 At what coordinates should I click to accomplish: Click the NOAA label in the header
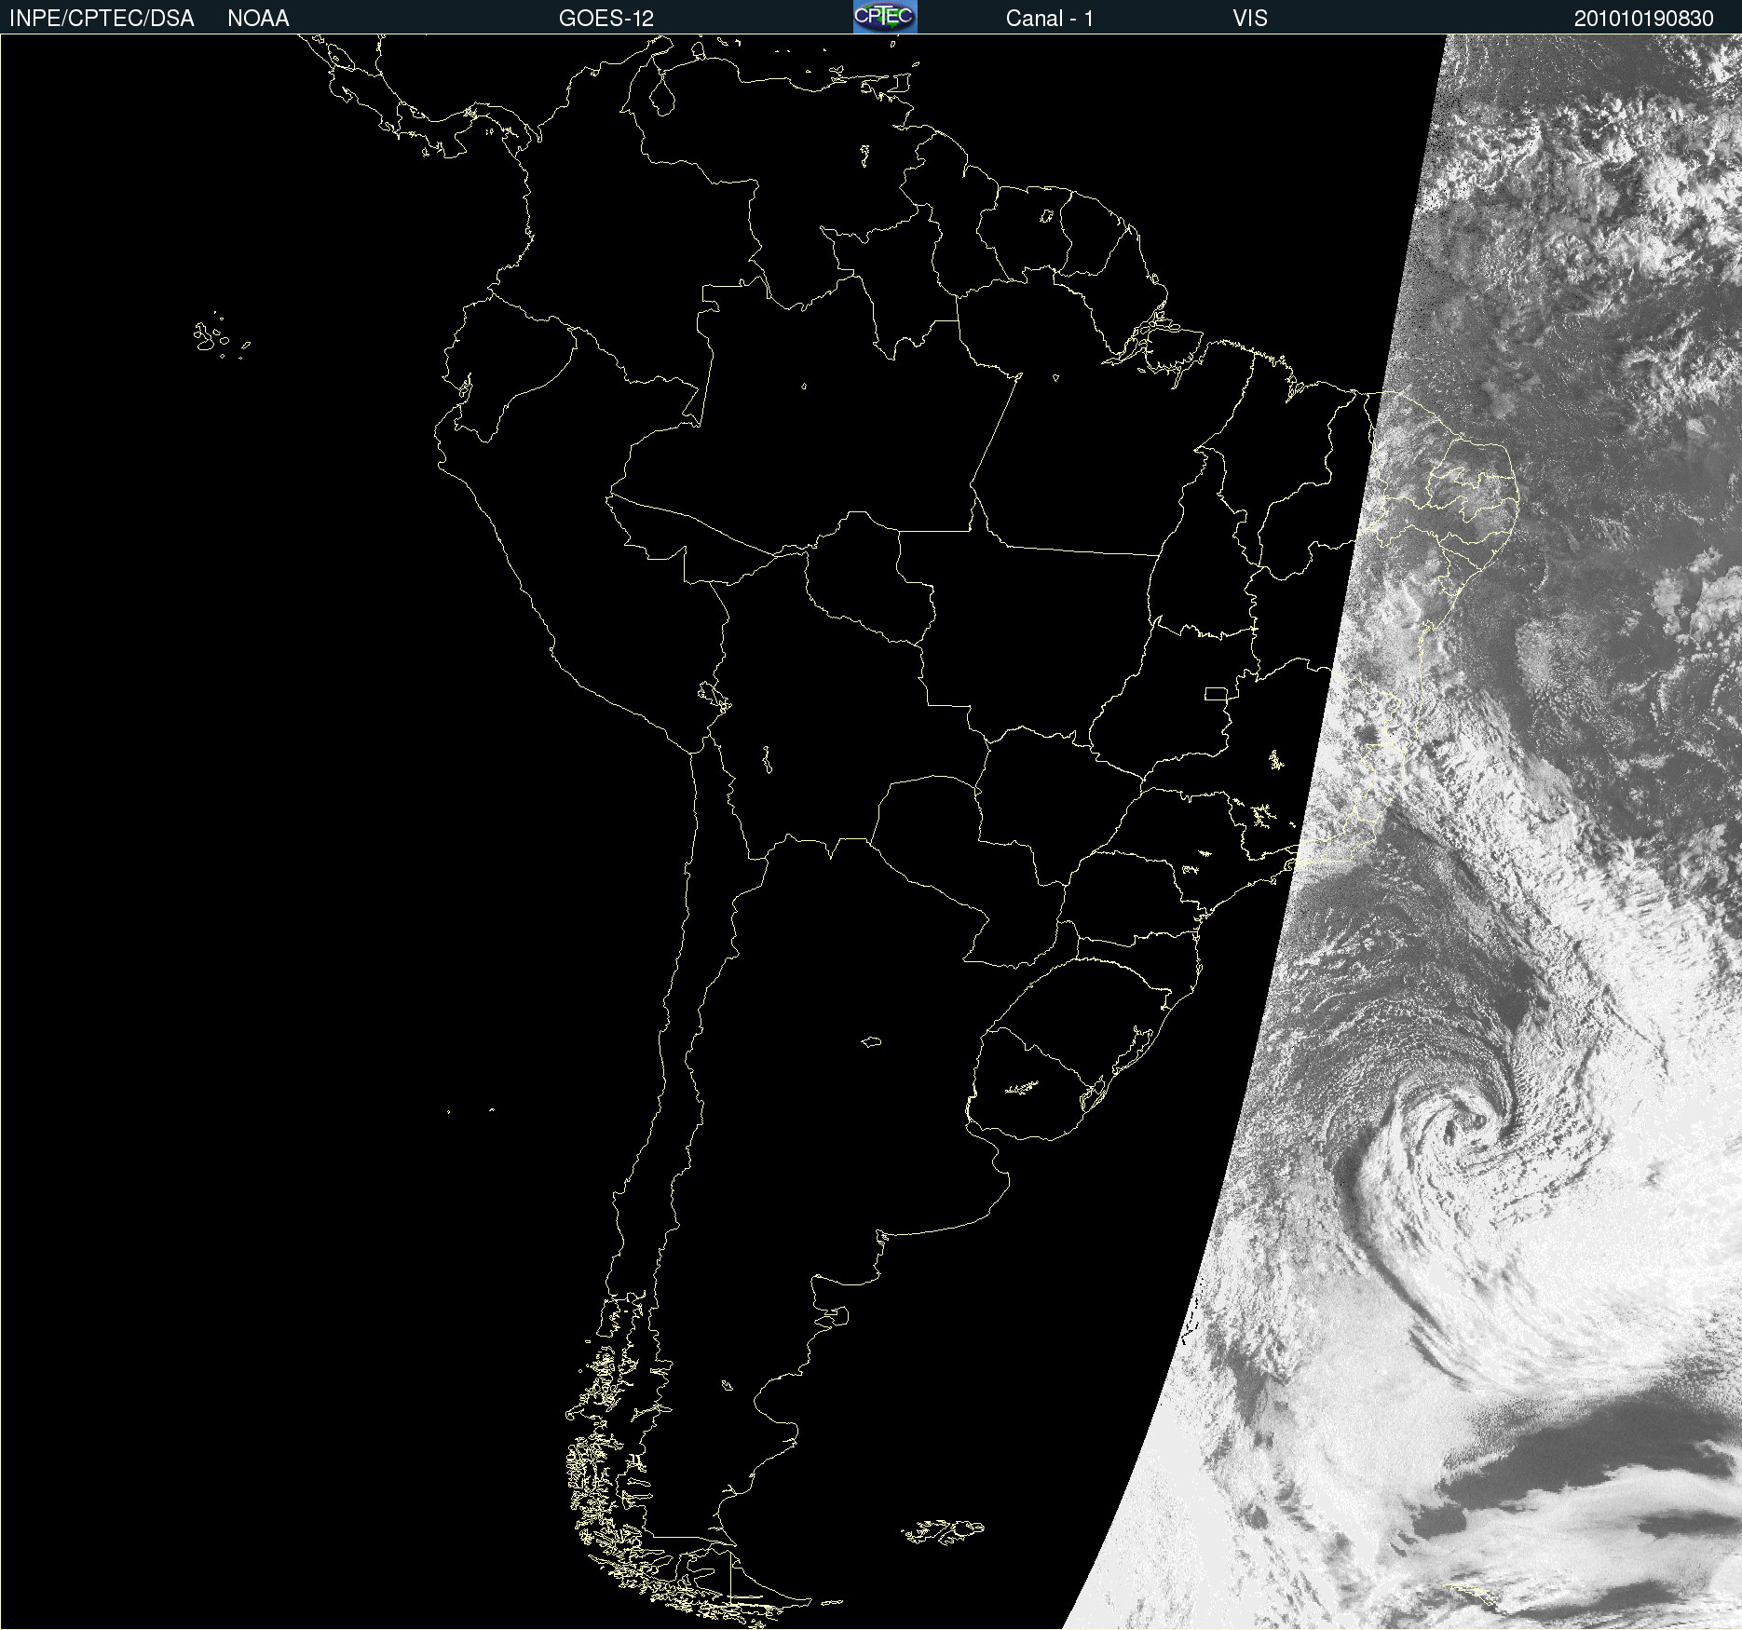pyautogui.click(x=258, y=19)
